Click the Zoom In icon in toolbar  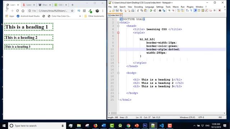pyautogui.click(x=169, y=10)
